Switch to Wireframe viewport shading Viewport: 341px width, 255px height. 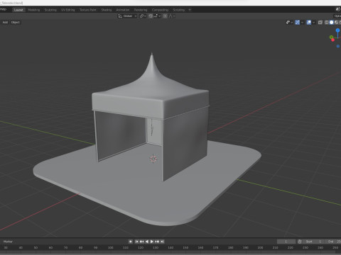327,23
